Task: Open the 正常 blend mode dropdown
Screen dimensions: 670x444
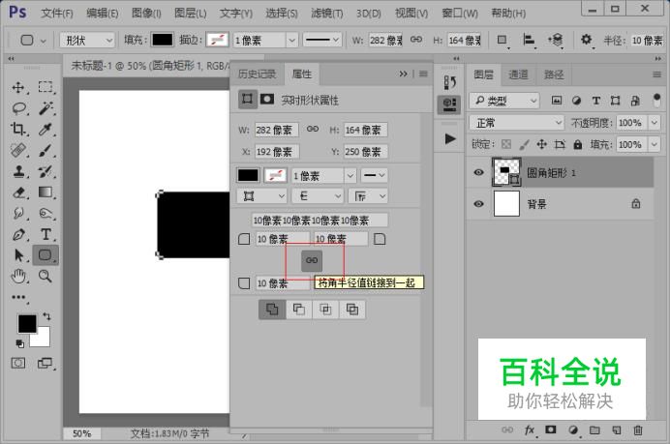Action: point(516,123)
